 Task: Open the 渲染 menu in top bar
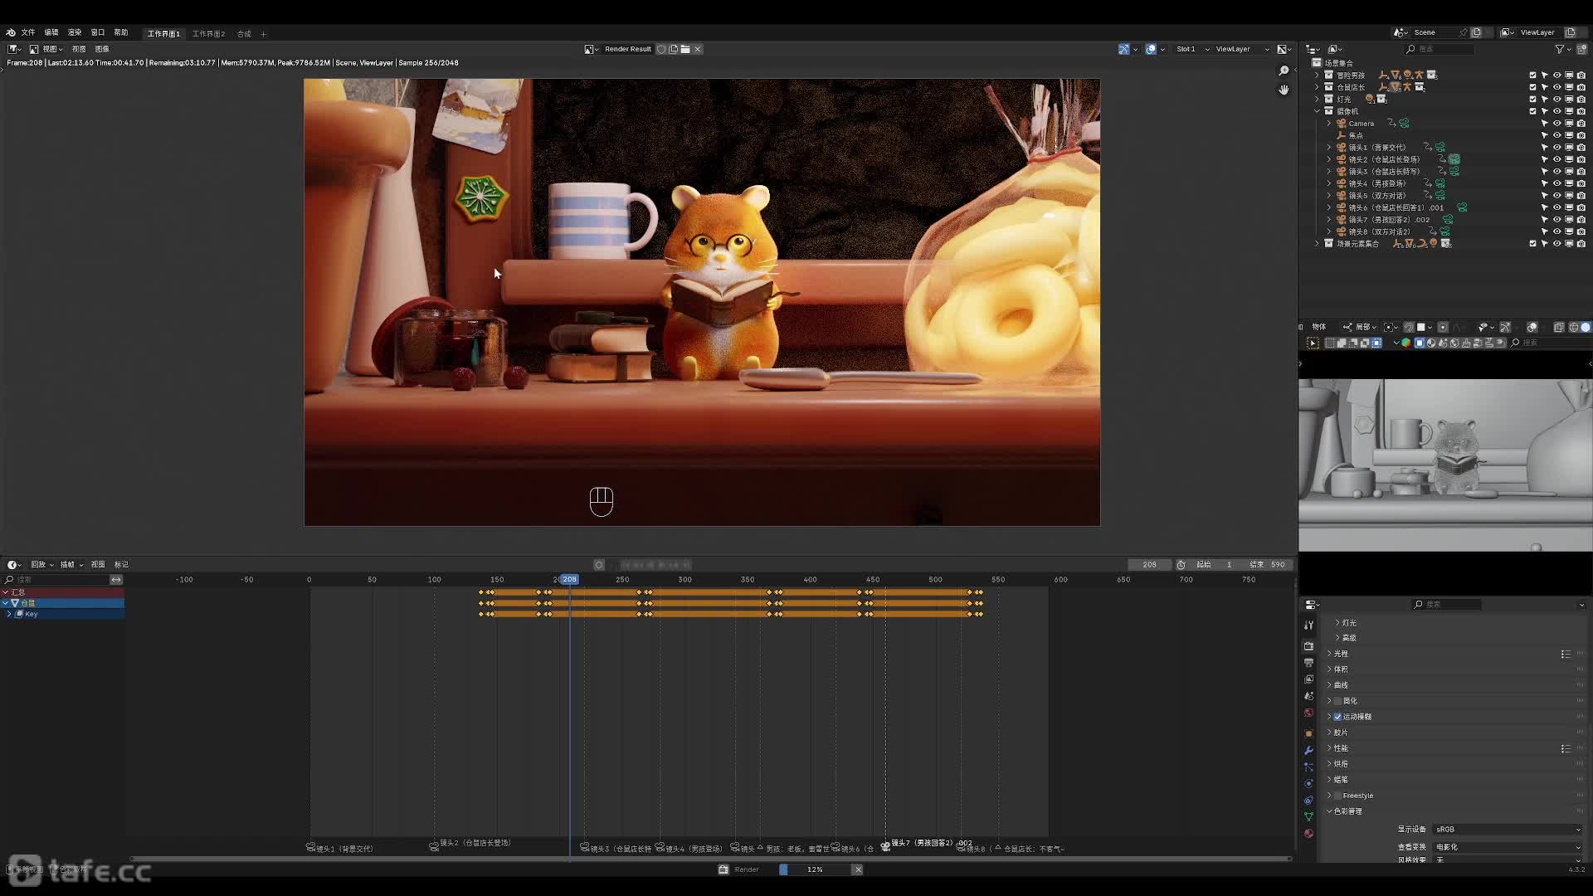pyautogui.click(x=75, y=32)
